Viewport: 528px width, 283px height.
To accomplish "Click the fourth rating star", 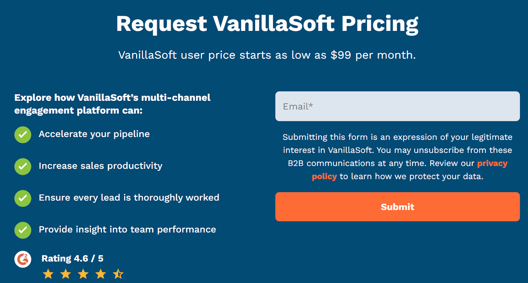I will click(x=101, y=274).
